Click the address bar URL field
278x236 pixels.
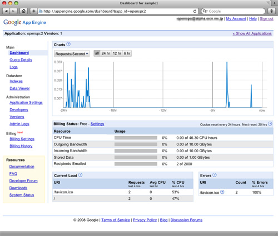pyautogui.click(x=118, y=11)
